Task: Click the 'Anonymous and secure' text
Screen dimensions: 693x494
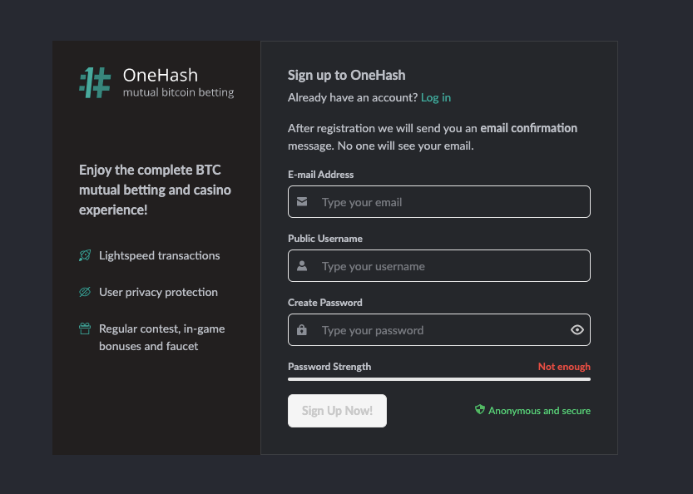Action: click(539, 411)
